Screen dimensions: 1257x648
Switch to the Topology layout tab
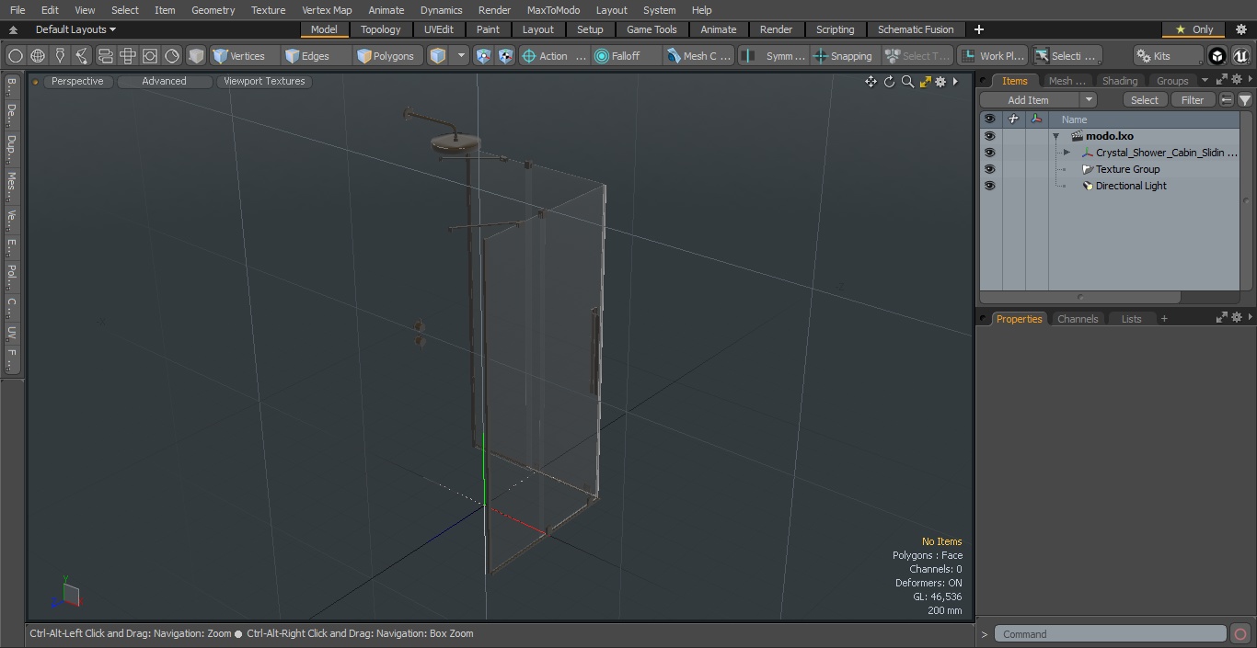coord(380,29)
